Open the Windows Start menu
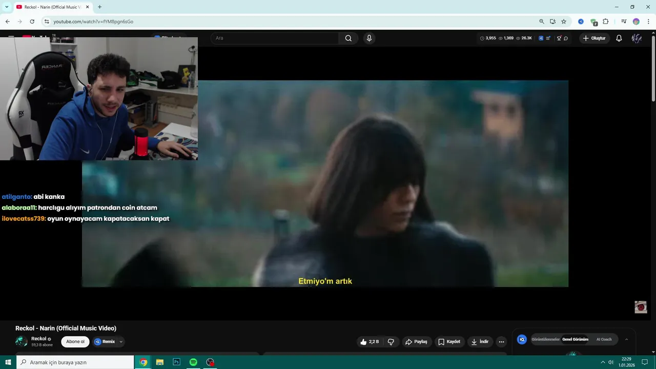This screenshot has width=656, height=369. coord(8,362)
